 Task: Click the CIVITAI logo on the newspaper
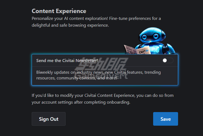point(144,51)
